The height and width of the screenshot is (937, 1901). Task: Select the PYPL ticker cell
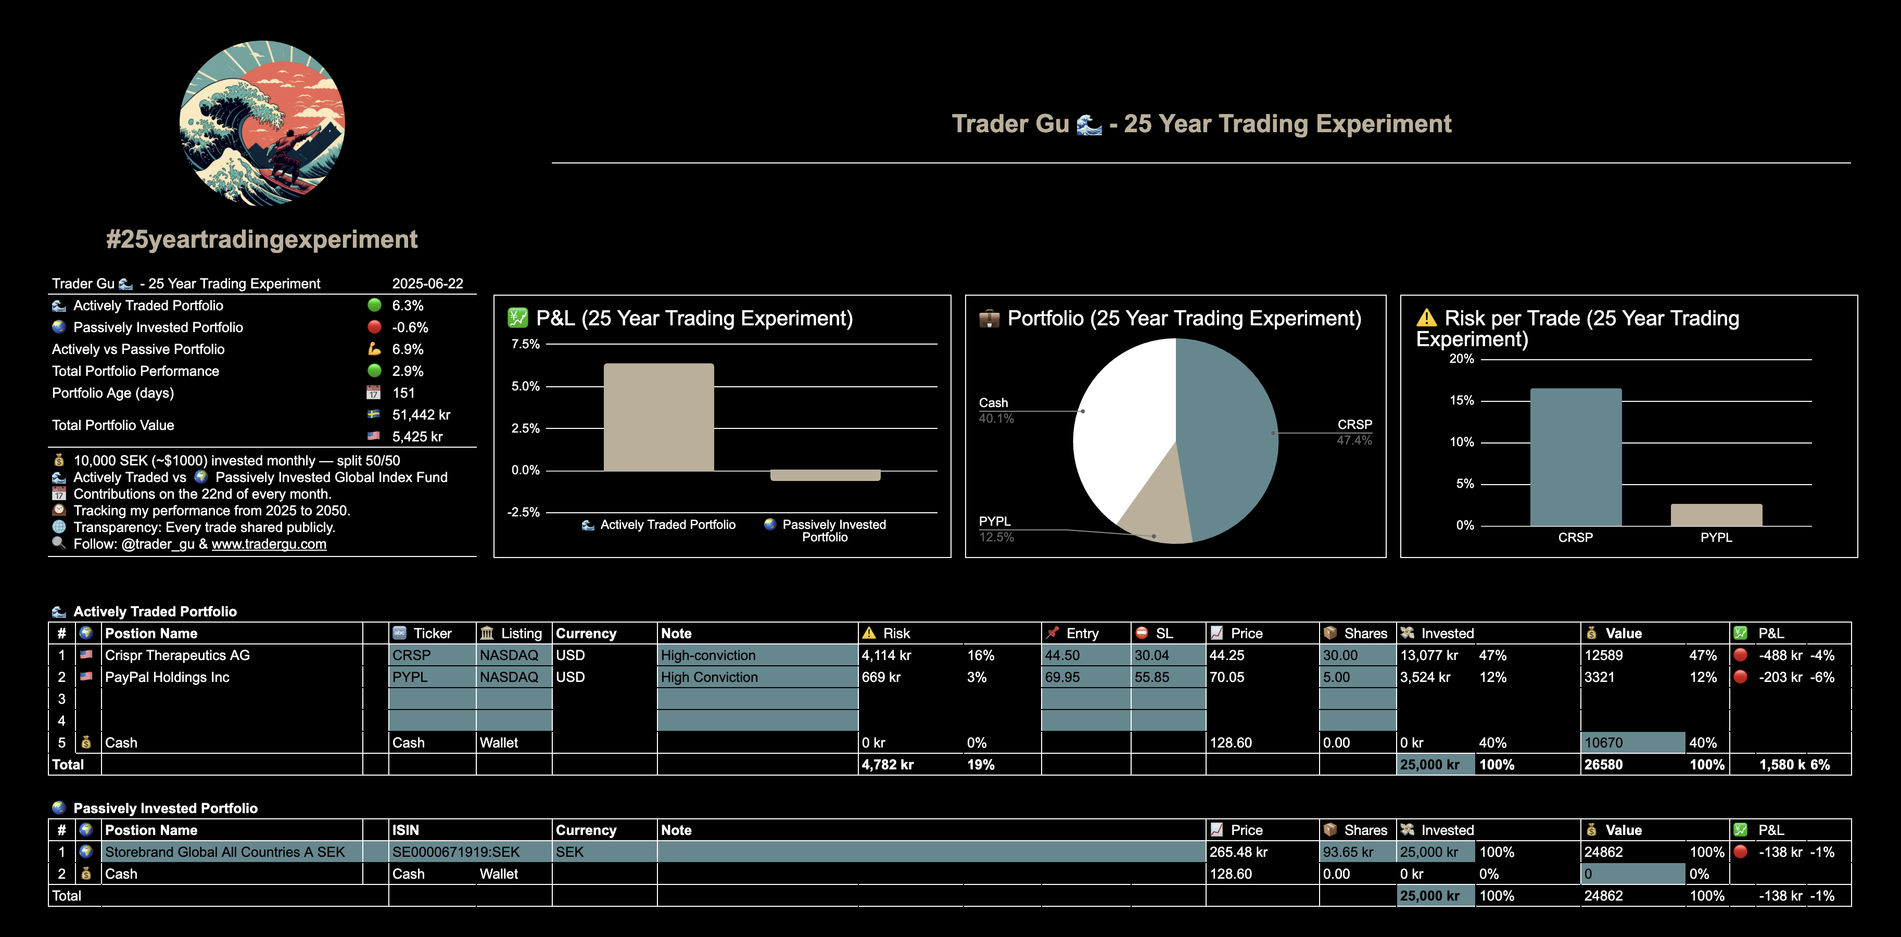pyautogui.click(x=433, y=677)
